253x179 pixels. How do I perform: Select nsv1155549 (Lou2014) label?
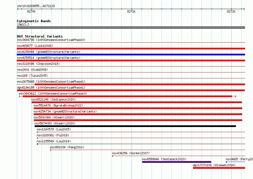[54, 141]
